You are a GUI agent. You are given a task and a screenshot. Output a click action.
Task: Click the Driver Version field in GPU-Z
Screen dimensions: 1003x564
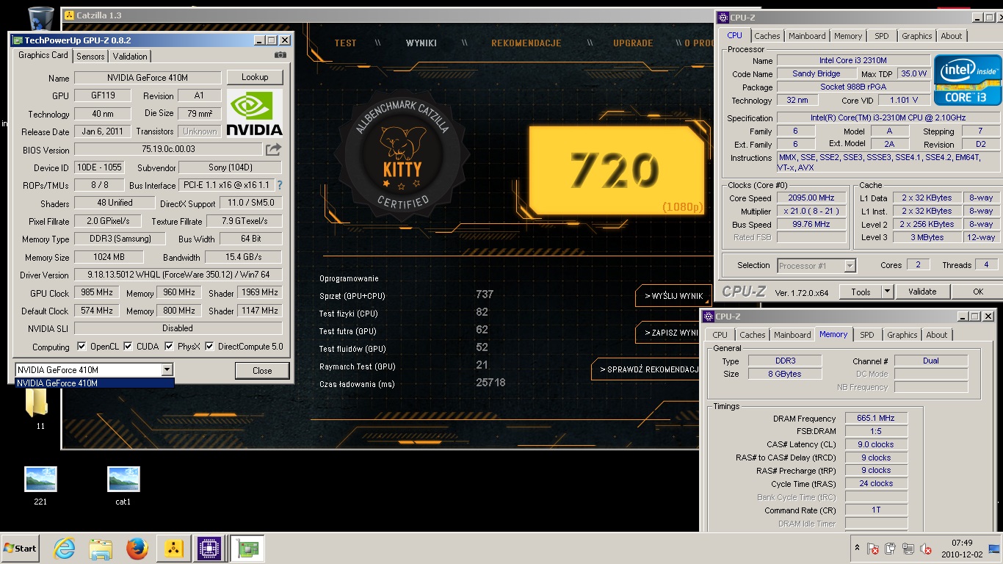(178, 275)
